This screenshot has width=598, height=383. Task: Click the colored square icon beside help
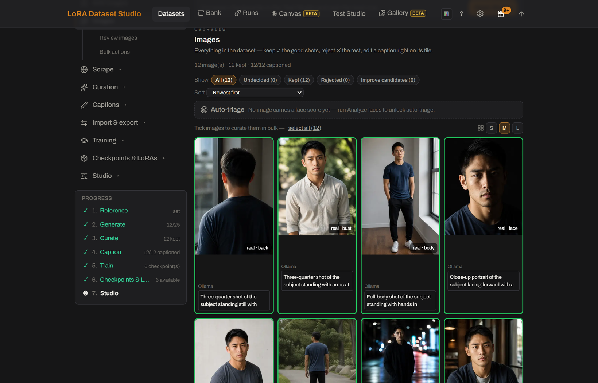(446, 14)
